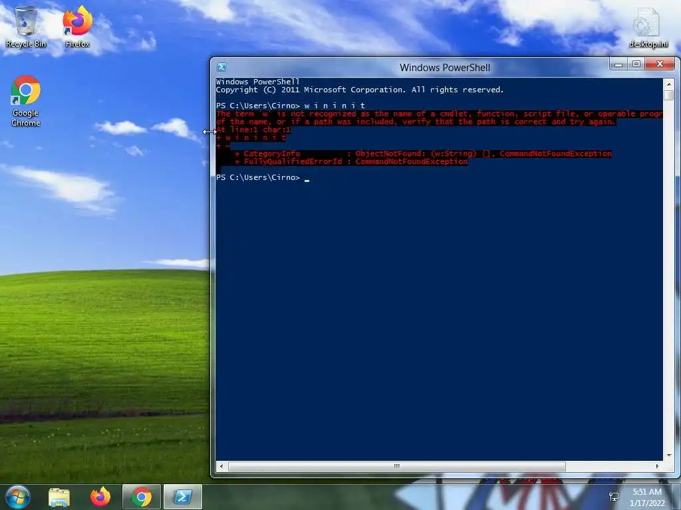681x510 pixels.
Task: Click the horizontal scrollbar thumb
Action: pos(396,467)
